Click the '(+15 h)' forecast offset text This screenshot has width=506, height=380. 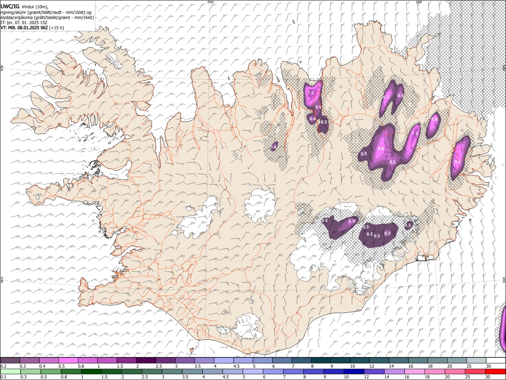point(57,28)
